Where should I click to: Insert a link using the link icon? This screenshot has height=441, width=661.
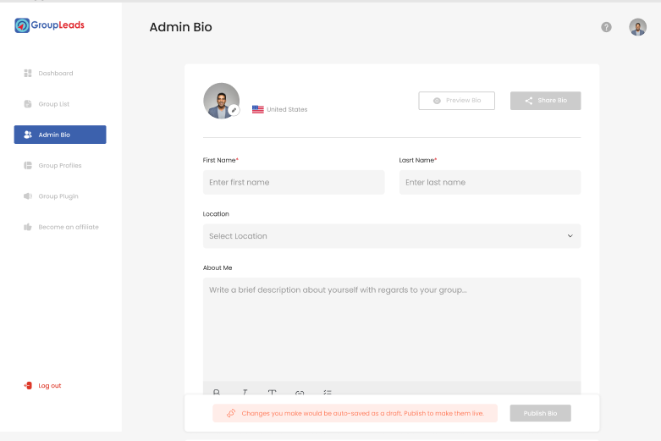pos(300,392)
